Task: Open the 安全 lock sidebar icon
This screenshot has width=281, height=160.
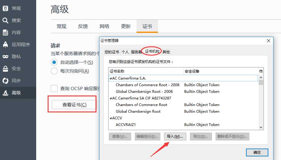Action: [x=5, y=69]
